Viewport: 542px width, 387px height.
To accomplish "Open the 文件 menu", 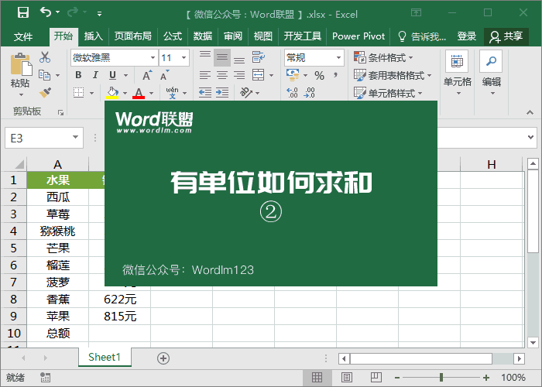I will 23,36.
